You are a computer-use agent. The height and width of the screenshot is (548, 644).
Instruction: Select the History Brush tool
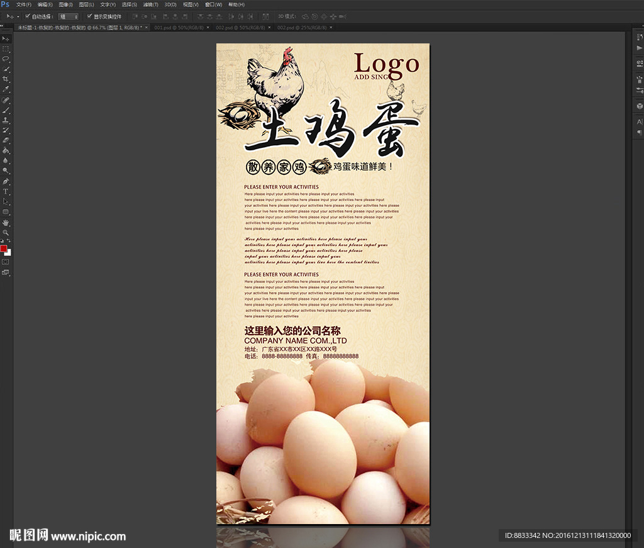6,130
